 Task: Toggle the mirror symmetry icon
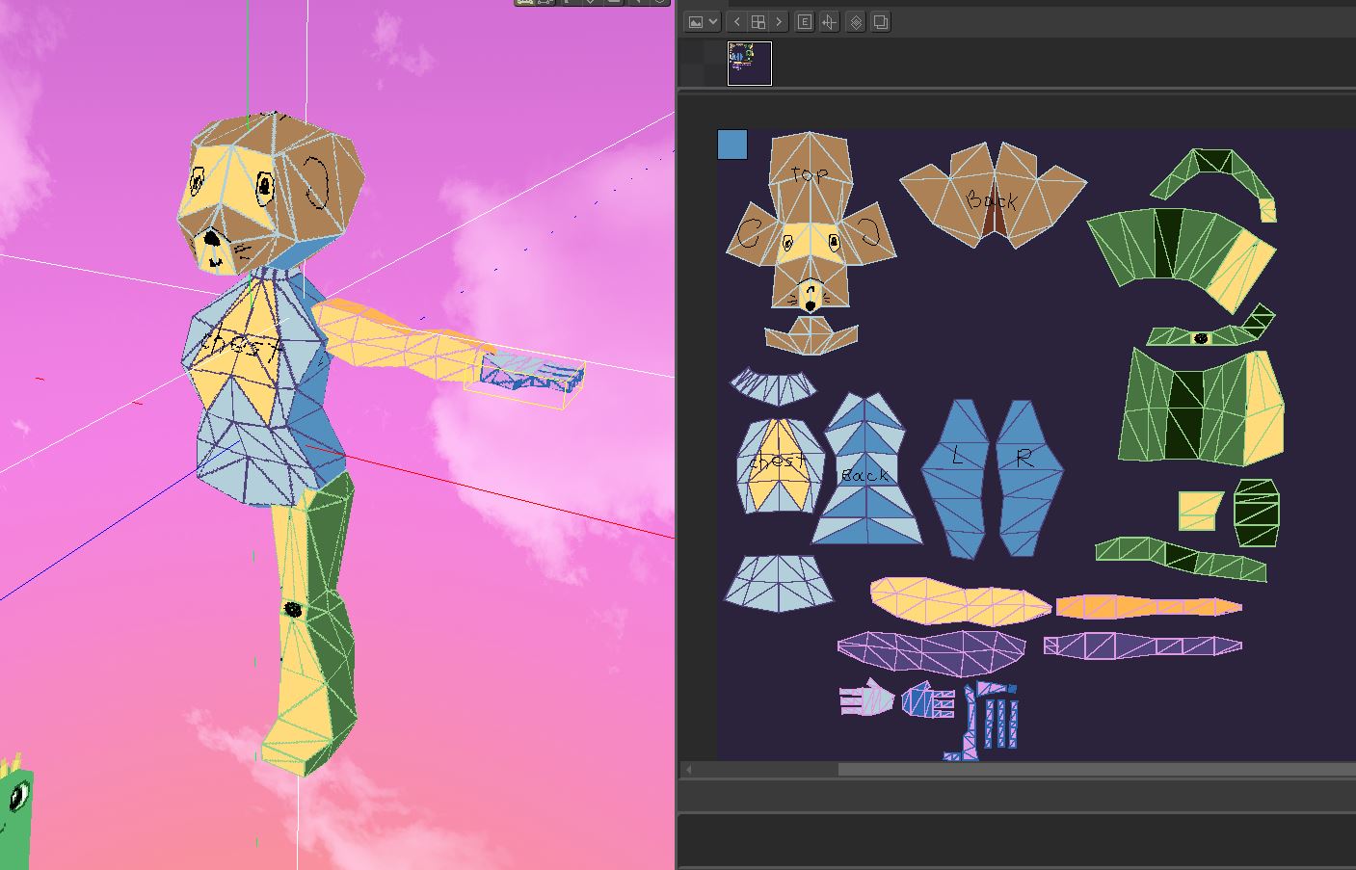tap(829, 22)
